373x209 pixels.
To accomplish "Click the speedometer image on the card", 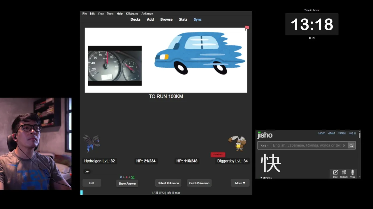I will (x=115, y=66).
